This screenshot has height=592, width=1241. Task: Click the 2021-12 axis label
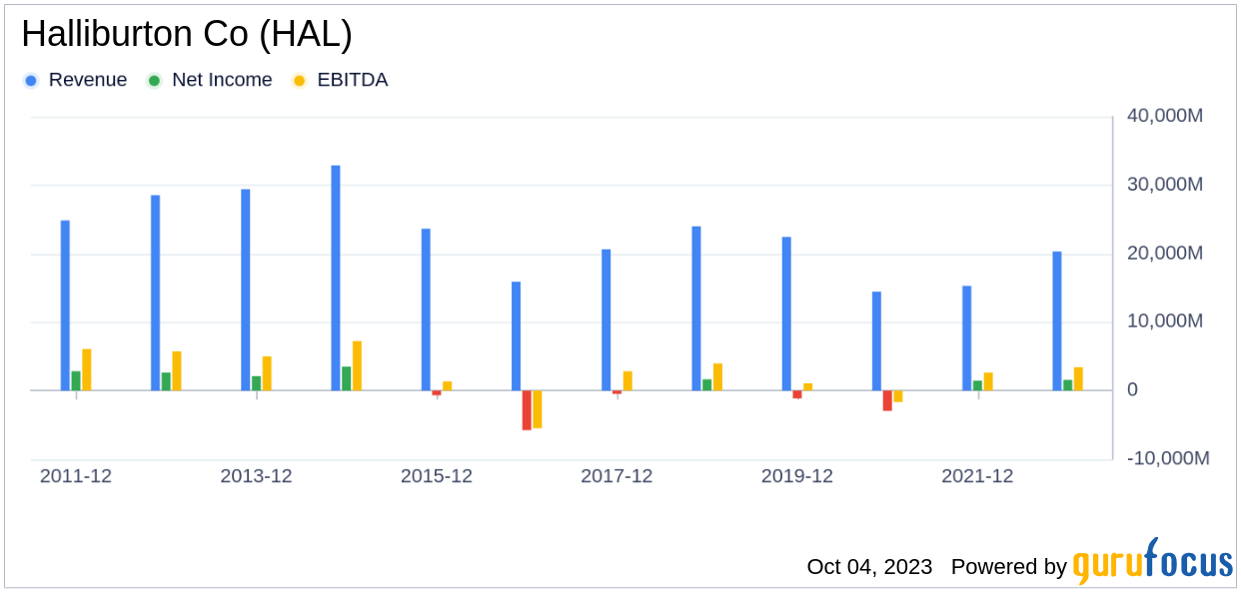click(977, 476)
